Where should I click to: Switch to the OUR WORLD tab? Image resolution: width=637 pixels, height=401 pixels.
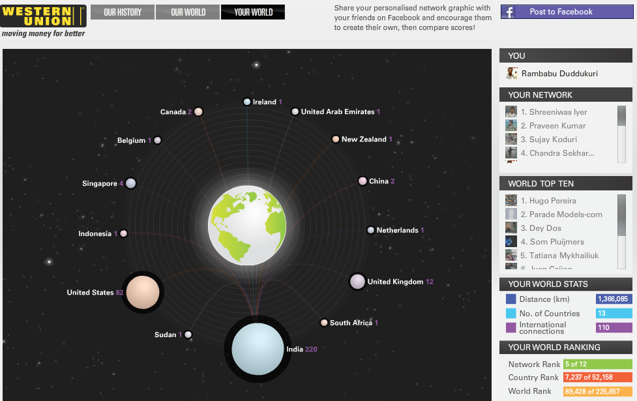188,12
